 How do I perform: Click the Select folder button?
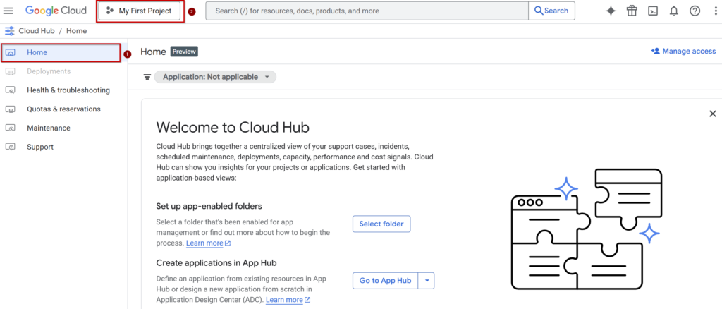pos(381,224)
